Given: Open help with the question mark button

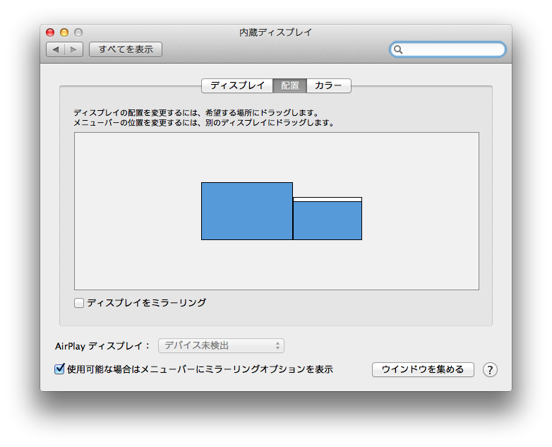Looking at the screenshot, I should point(490,370).
